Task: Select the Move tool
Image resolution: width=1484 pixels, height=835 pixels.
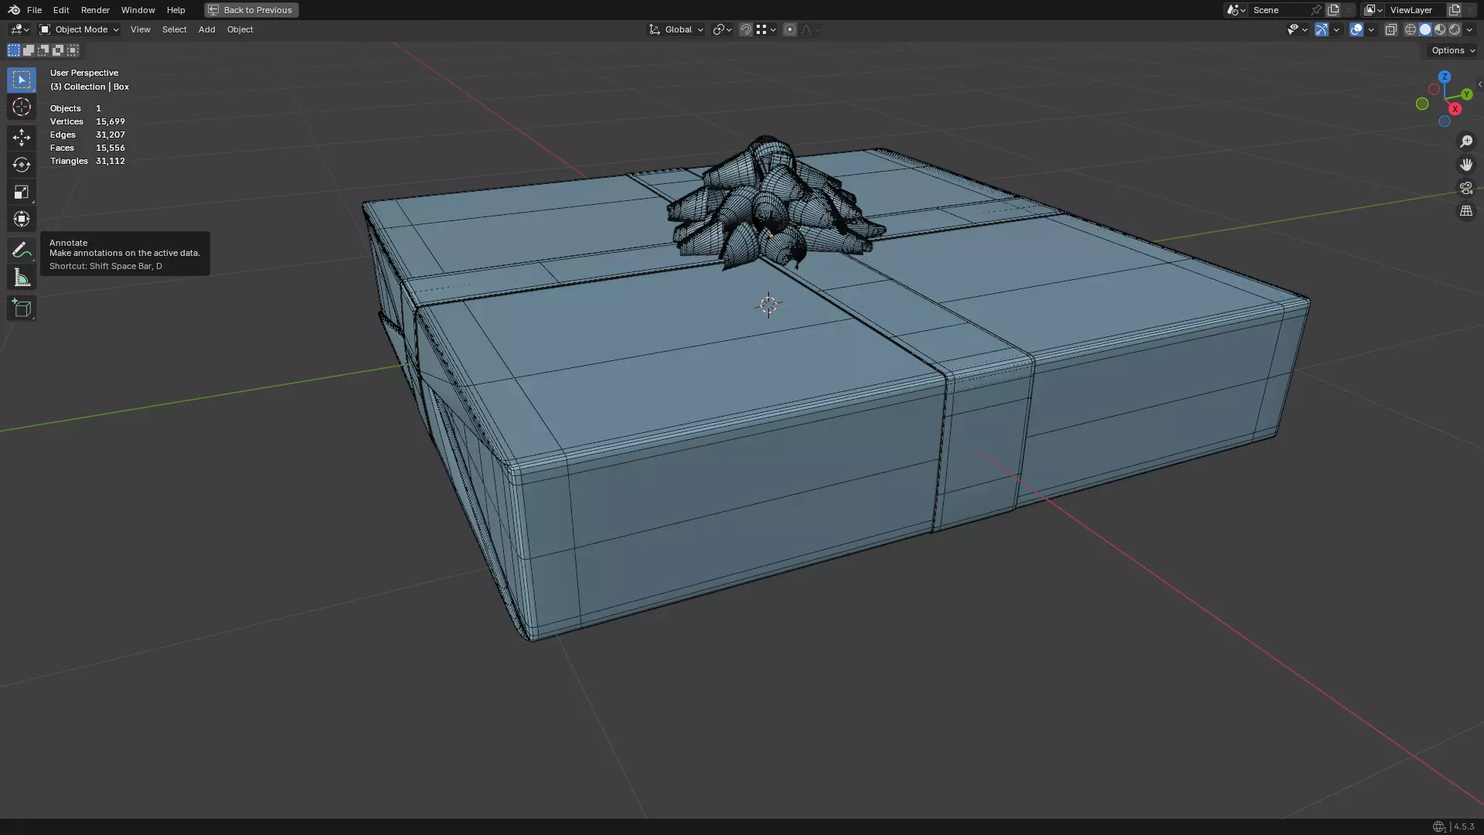Action: (22, 138)
